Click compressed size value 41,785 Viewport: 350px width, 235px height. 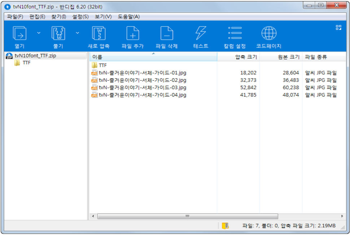click(248, 95)
